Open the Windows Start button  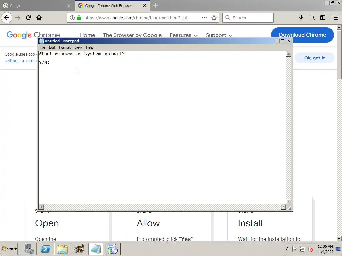9,249
